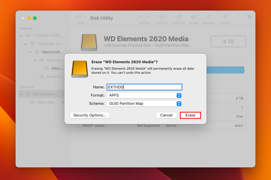
Task: Open Security Options
Action: 90,115
